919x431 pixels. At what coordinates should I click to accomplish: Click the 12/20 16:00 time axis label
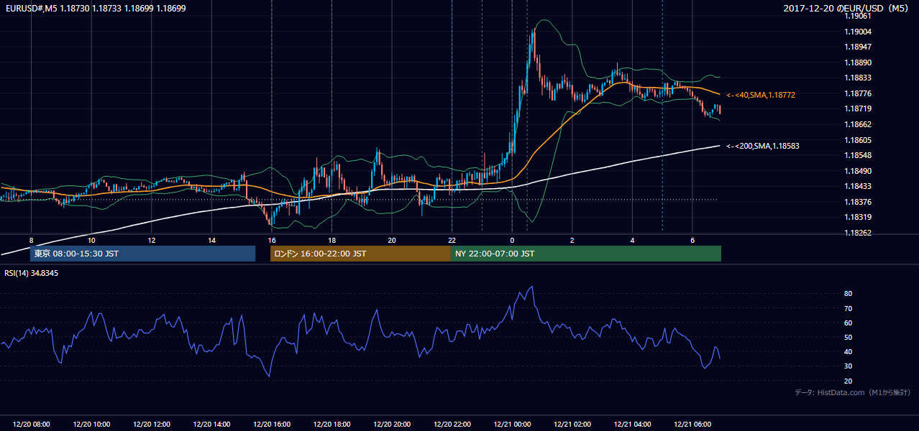[x=272, y=425]
